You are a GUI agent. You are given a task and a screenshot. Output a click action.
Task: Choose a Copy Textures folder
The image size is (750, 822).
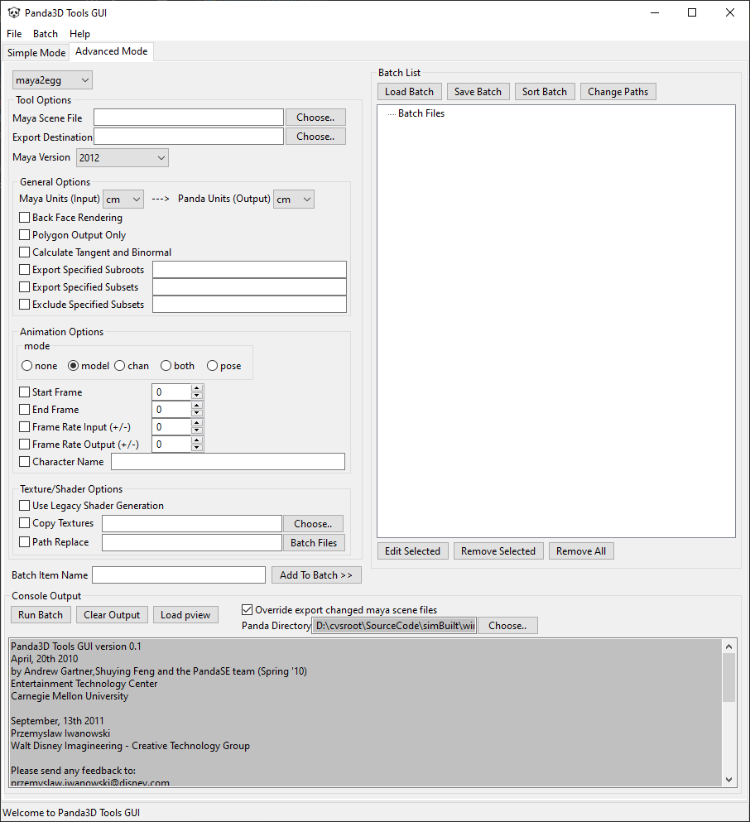(x=314, y=524)
